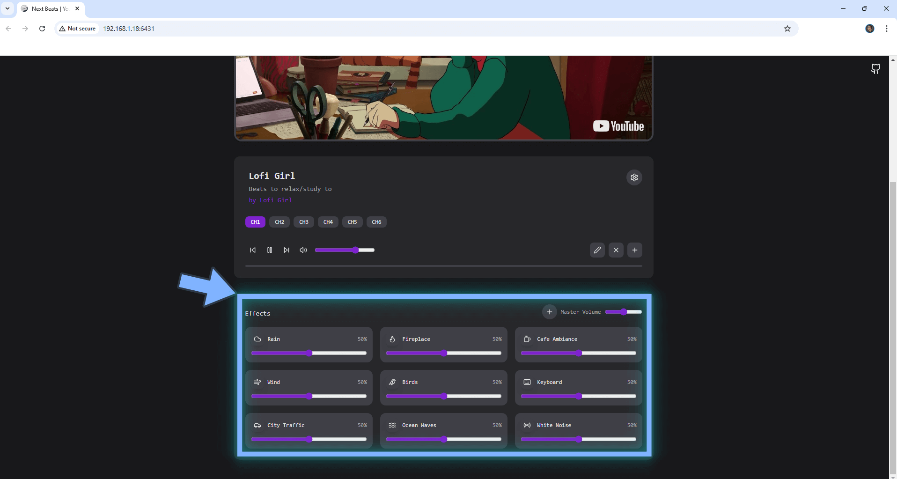Set the Wind effect slider

pyautogui.click(x=309, y=396)
